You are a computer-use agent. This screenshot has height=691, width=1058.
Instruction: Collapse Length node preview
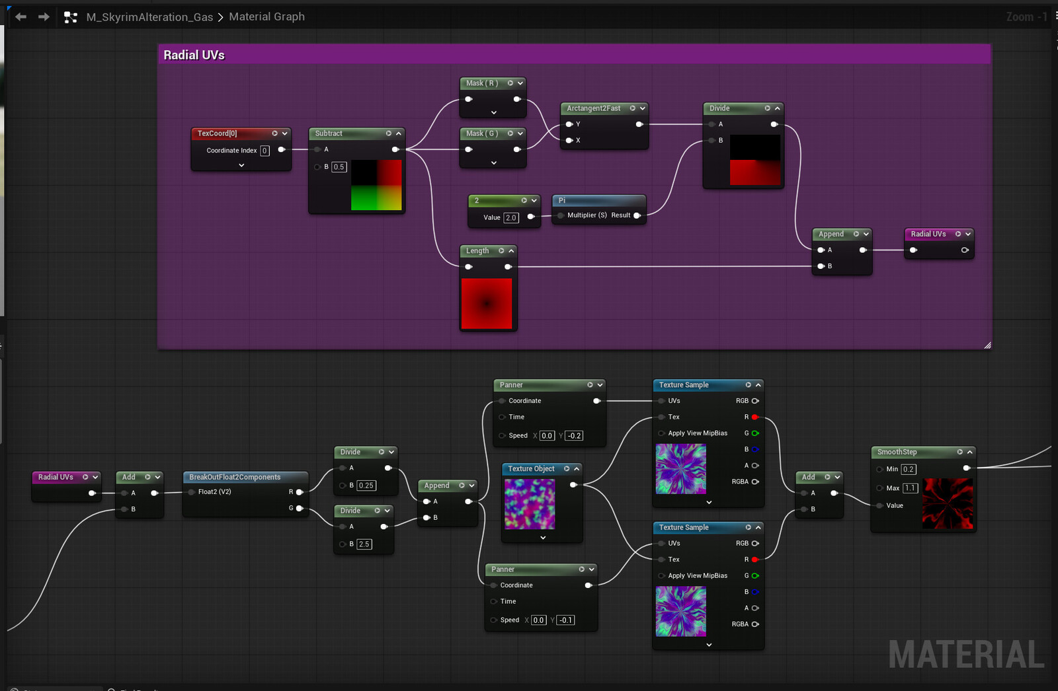(x=511, y=251)
